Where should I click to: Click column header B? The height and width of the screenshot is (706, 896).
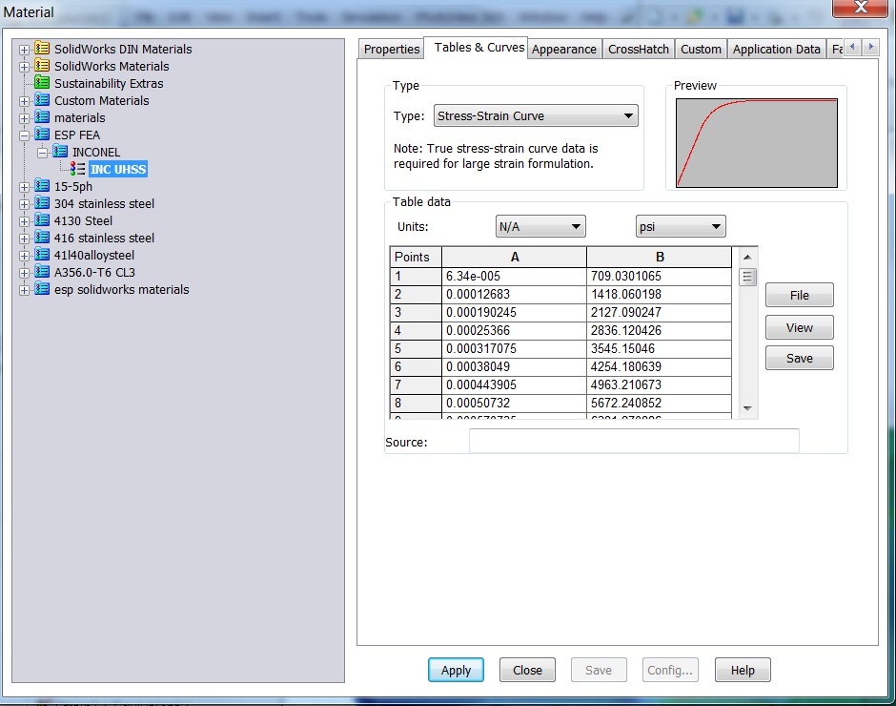tap(659, 257)
